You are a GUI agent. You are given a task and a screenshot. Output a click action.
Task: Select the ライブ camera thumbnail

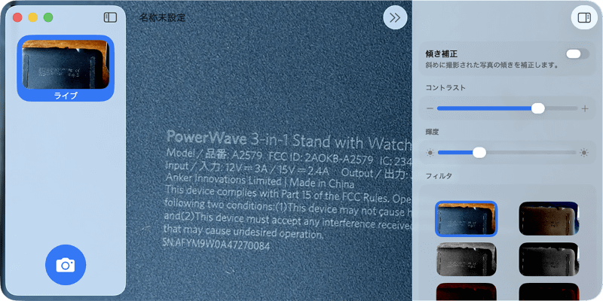tap(66, 68)
